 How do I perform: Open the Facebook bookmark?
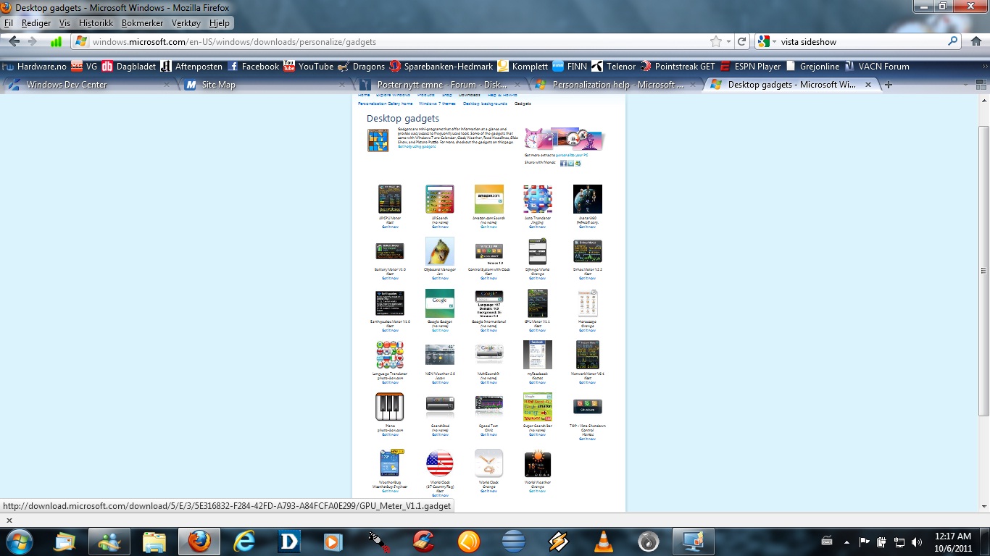tap(253, 67)
